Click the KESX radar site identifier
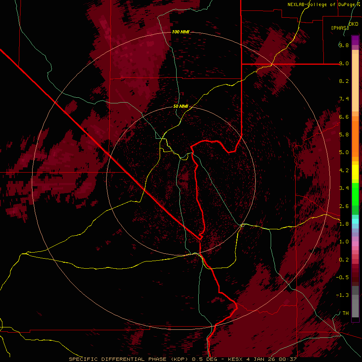 click(235, 359)
